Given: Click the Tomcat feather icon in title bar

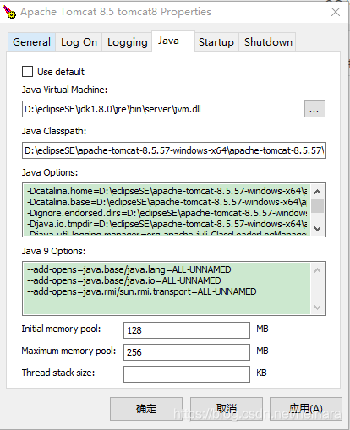Looking at the screenshot, I should coord(9,12).
